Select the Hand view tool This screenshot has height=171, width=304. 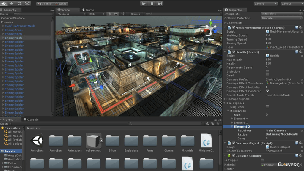(x=3, y=3)
